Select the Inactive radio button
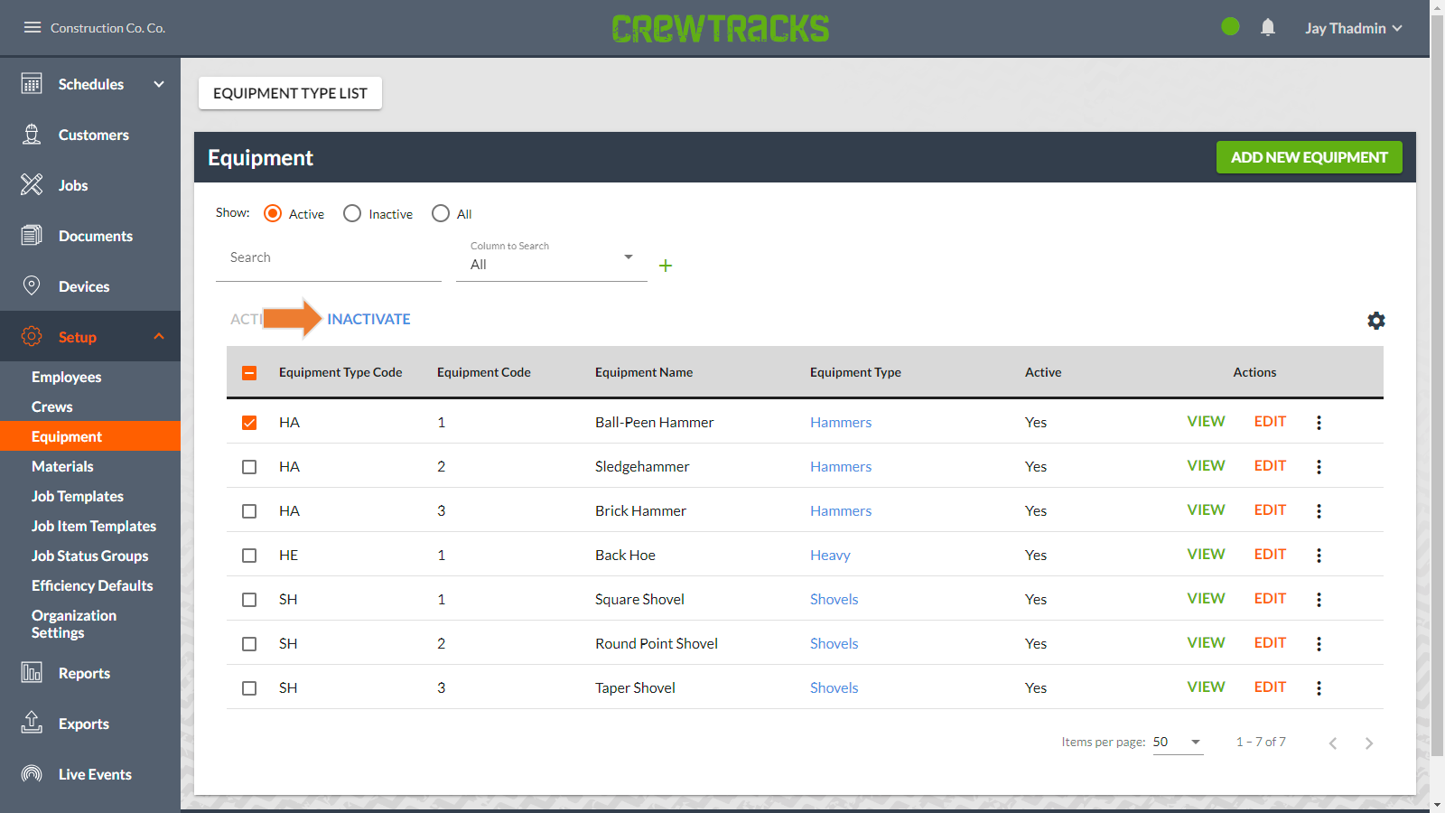 352,213
